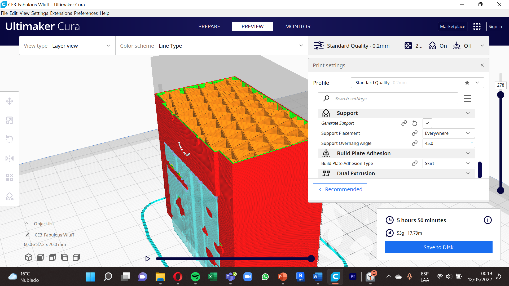Open the Profile dropdown
The image size is (509, 286).
click(418, 83)
